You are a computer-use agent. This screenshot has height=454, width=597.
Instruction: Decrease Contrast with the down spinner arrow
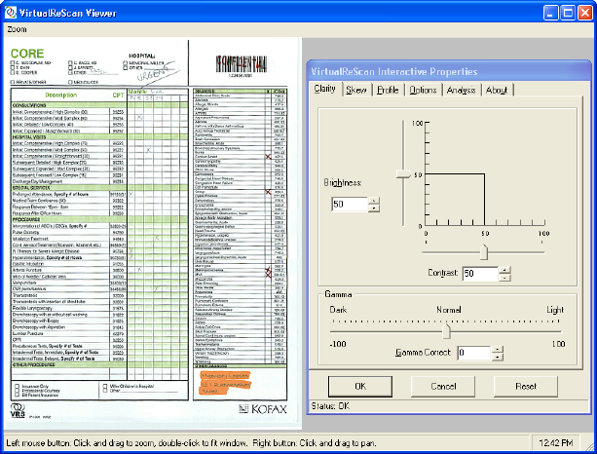pos(505,279)
